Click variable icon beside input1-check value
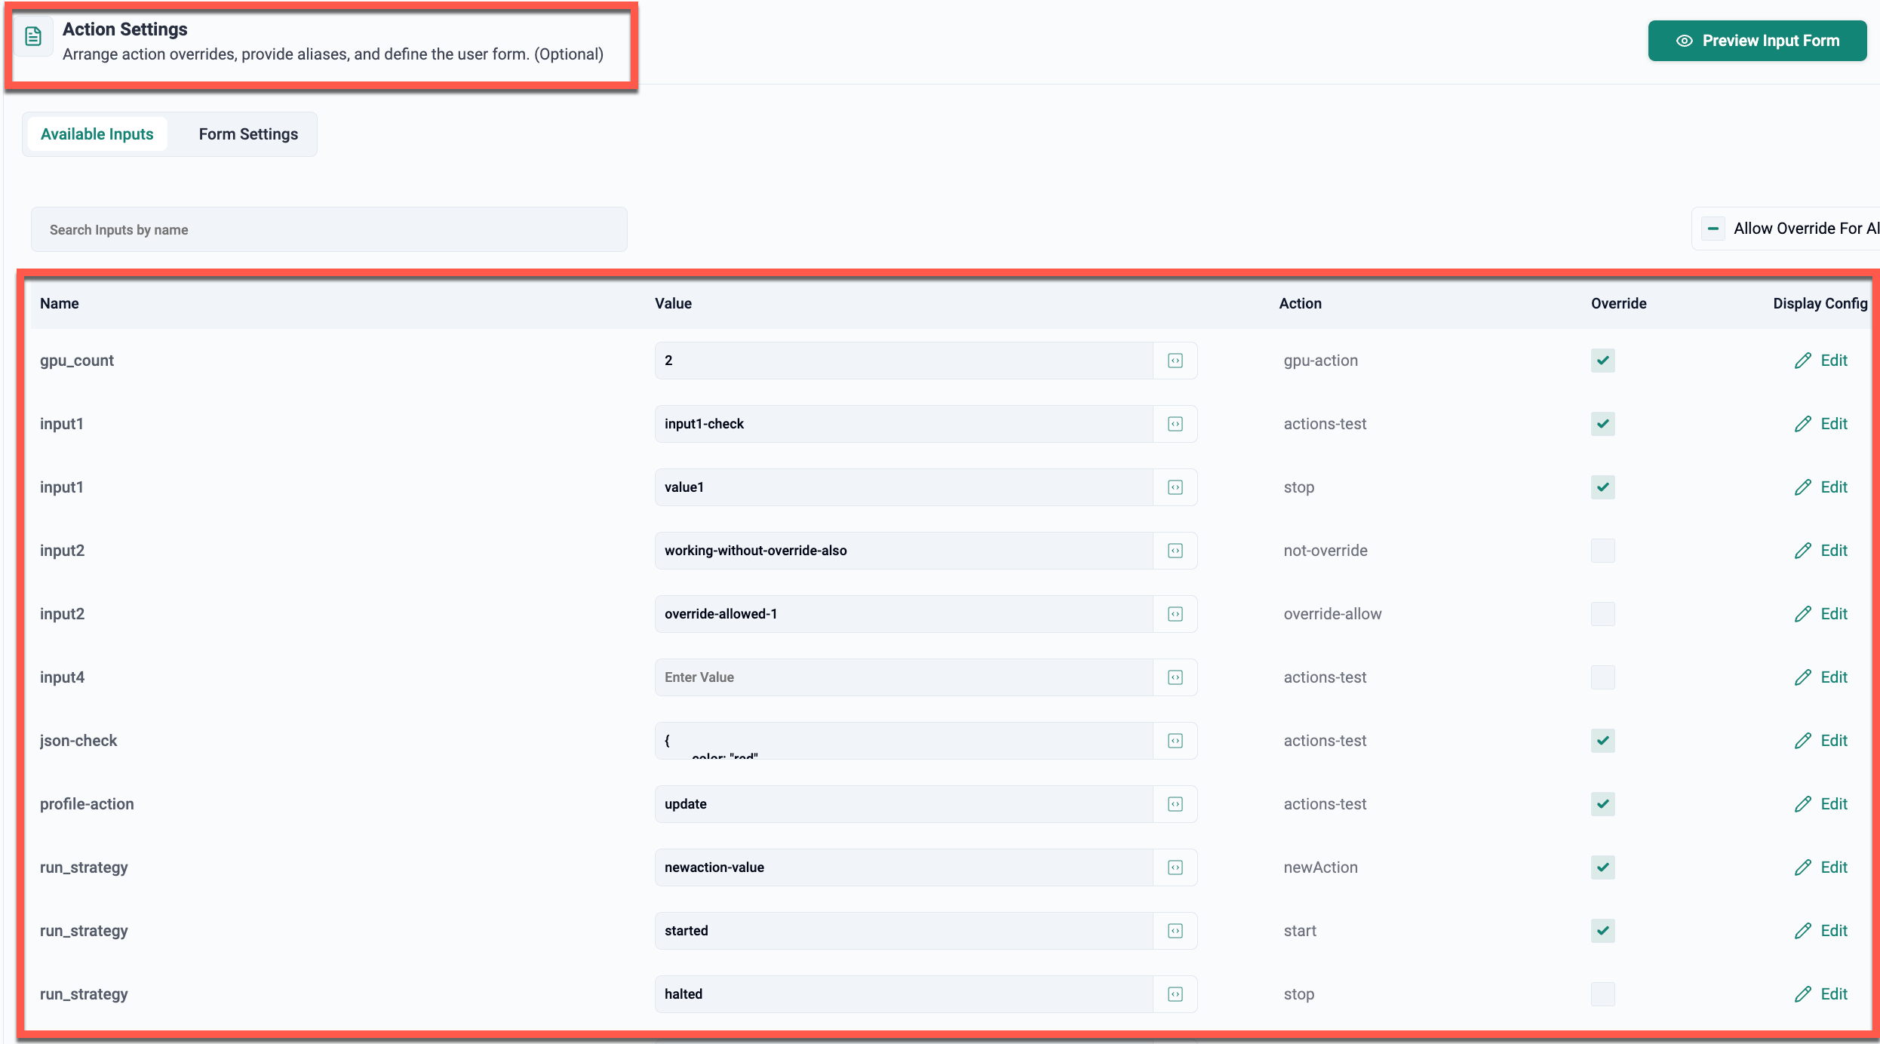This screenshot has height=1044, width=1880. point(1175,424)
